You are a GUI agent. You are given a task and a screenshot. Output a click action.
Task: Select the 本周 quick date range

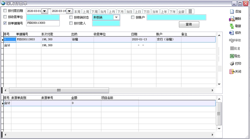(x=77, y=12)
